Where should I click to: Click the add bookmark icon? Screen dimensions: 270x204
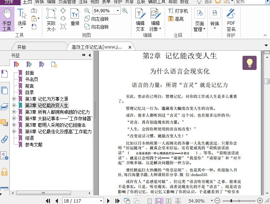point(29,64)
